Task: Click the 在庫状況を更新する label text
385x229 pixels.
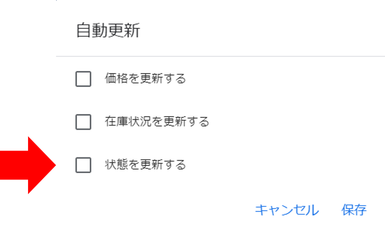Action: click(x=157, y=122)
